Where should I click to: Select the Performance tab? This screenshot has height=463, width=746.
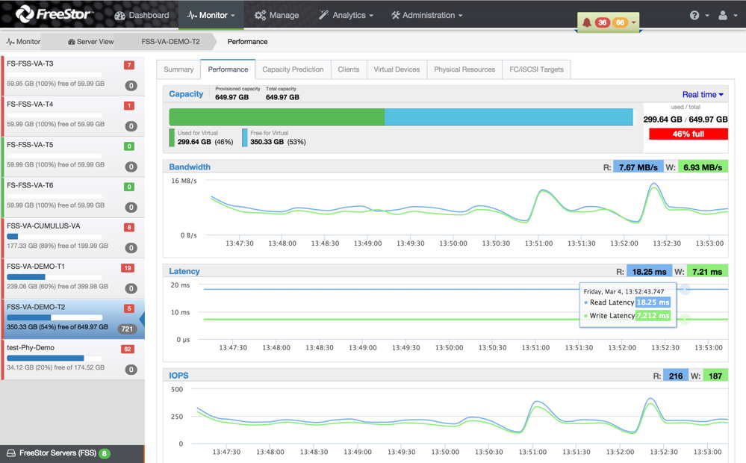point(228,69)
